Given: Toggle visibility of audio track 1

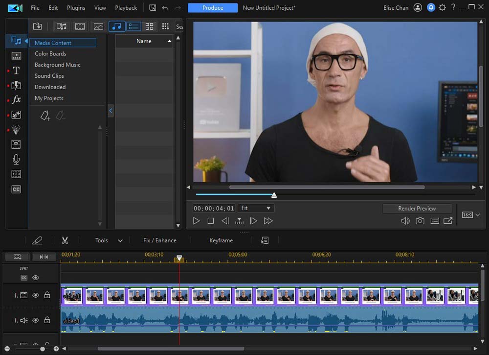Looking at the screenshot, I should tap(36, 320).
